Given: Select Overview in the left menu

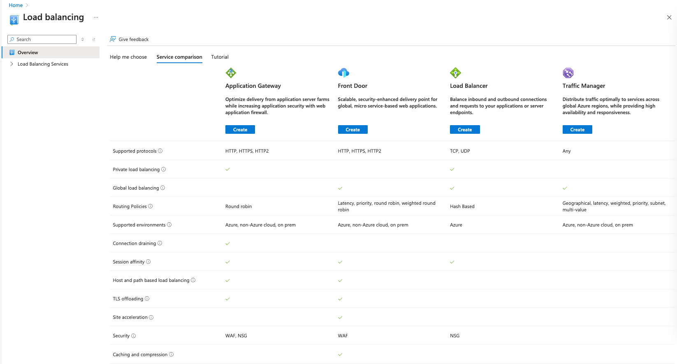Looking at the screenshot, I should point(28,53).
